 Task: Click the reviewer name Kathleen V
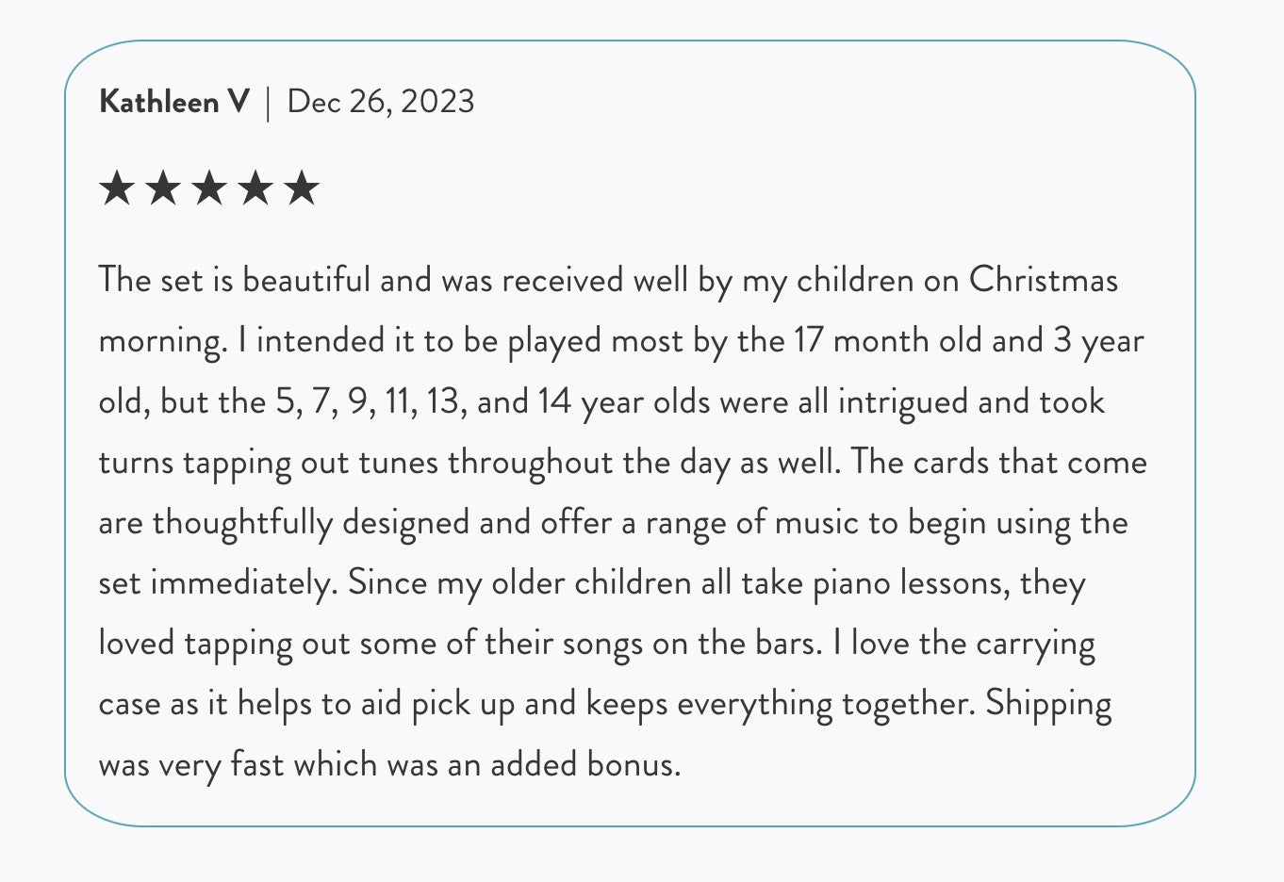[x=174, y=102]
